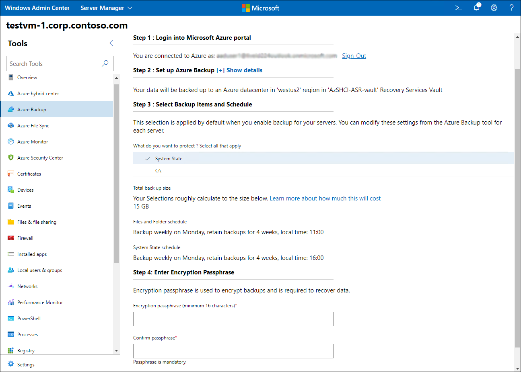Open the Firewall tool
This screenshot has width=521, height=372.
(x=57, y=238)
